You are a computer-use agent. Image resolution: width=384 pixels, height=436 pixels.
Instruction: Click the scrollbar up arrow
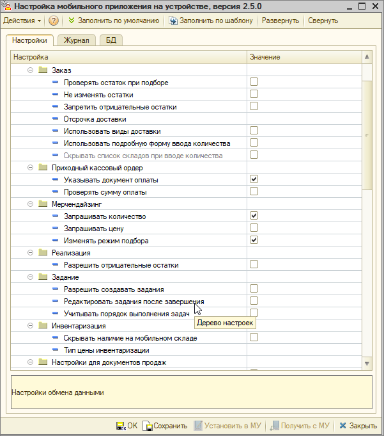tap(367, 57)
